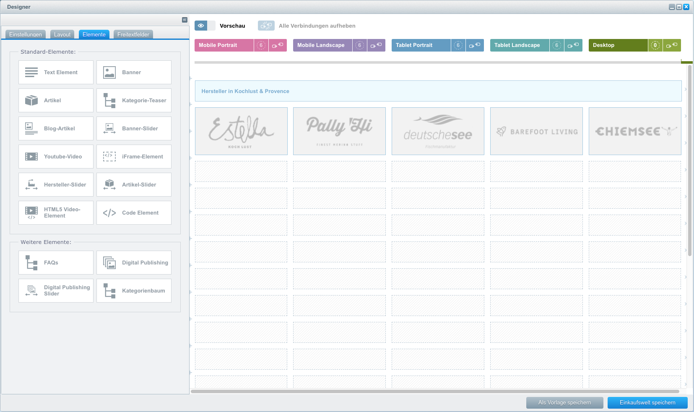The image size is (694, 412).
Task: Select the Hersteller-Slider icon
Action: 31,184
